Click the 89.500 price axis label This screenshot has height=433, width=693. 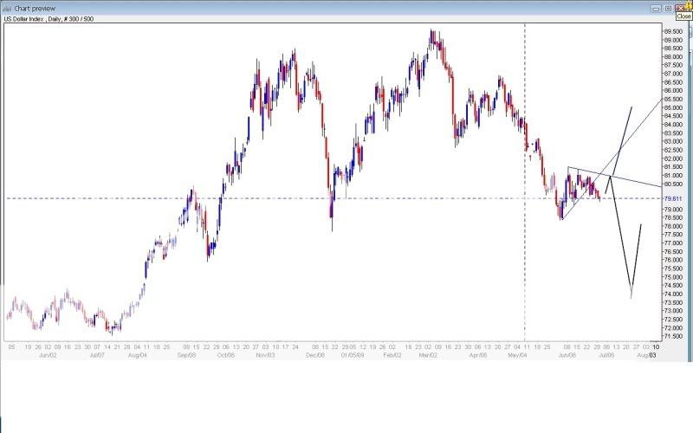pos(675,31)
